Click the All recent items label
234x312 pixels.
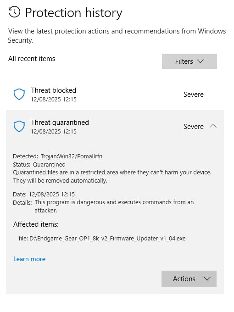(32, 59)
